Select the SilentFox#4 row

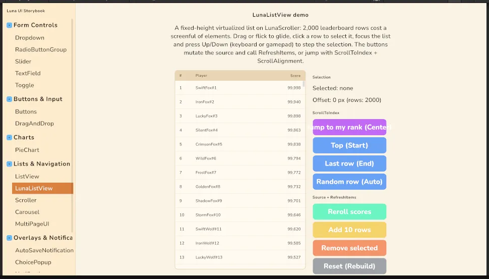click(240, 130)
